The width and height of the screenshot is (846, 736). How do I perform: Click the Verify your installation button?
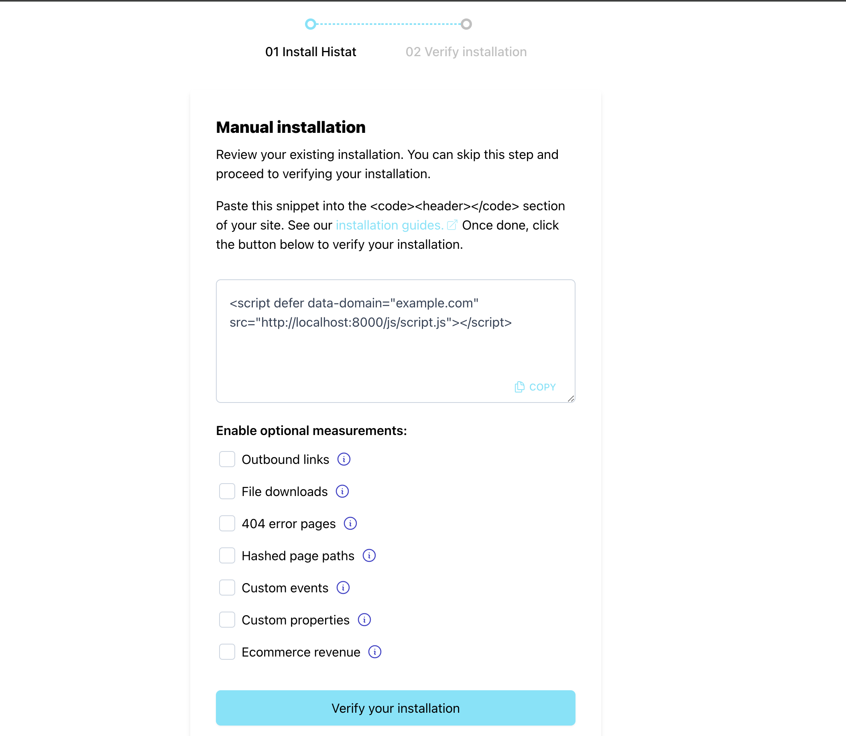click(x=395, y=707)
